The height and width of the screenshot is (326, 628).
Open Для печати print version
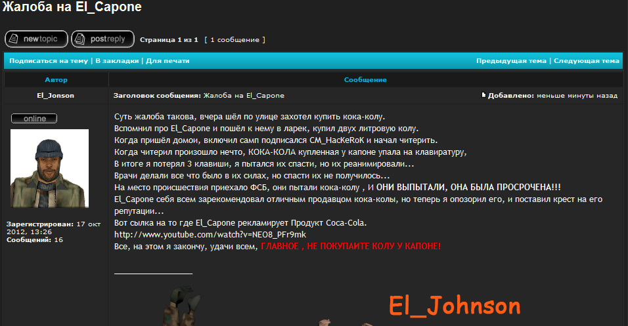tap(168, 61)
